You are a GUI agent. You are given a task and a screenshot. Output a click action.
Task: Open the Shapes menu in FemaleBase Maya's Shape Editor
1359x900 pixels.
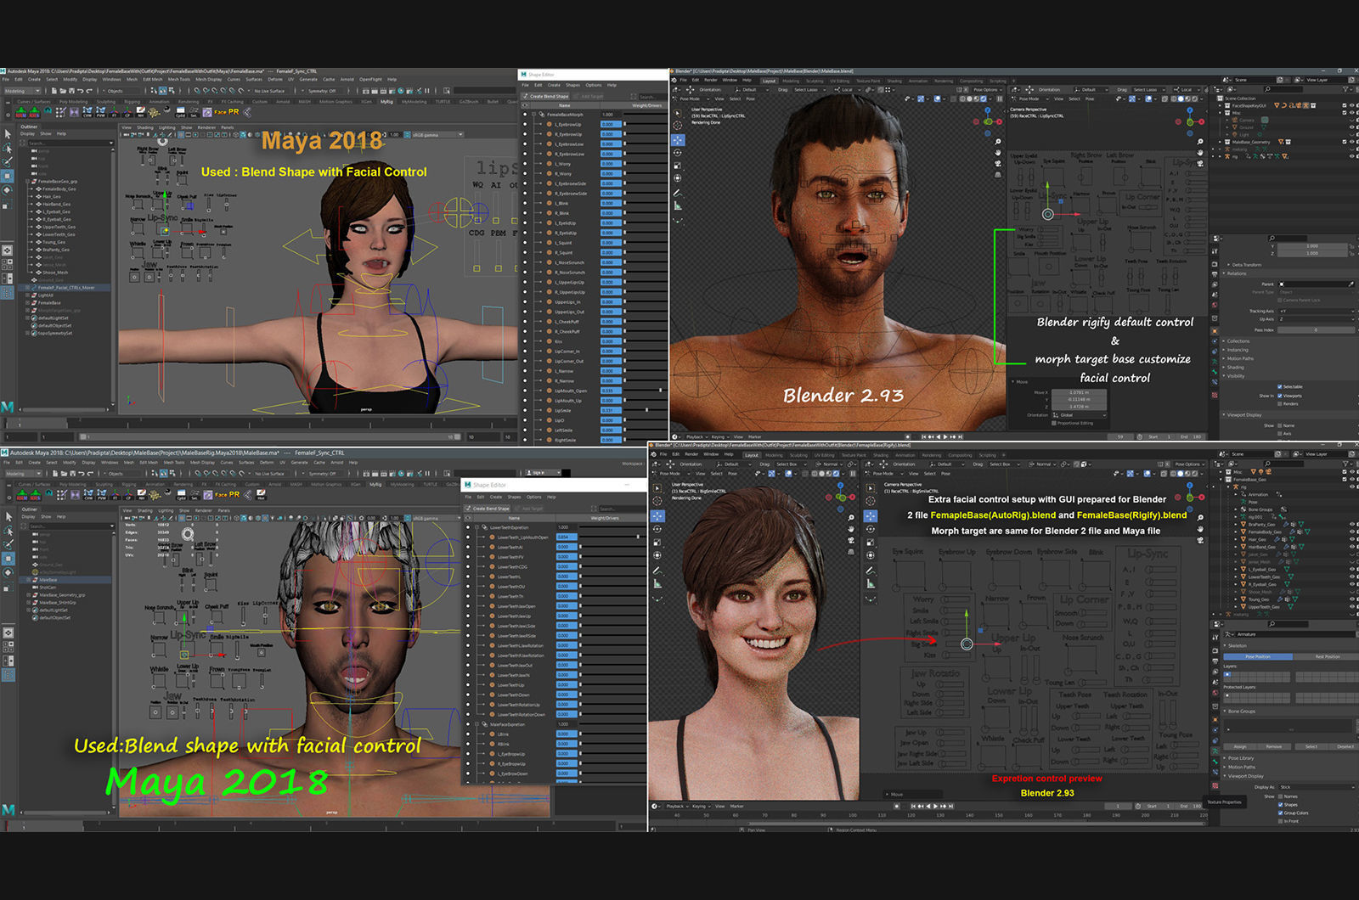click(x=572, y=85)
